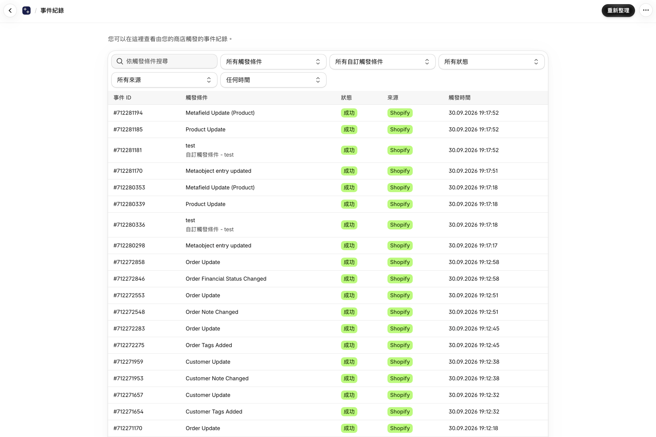
Task: Click the 來源 column header
Action: tap(393, 98)
